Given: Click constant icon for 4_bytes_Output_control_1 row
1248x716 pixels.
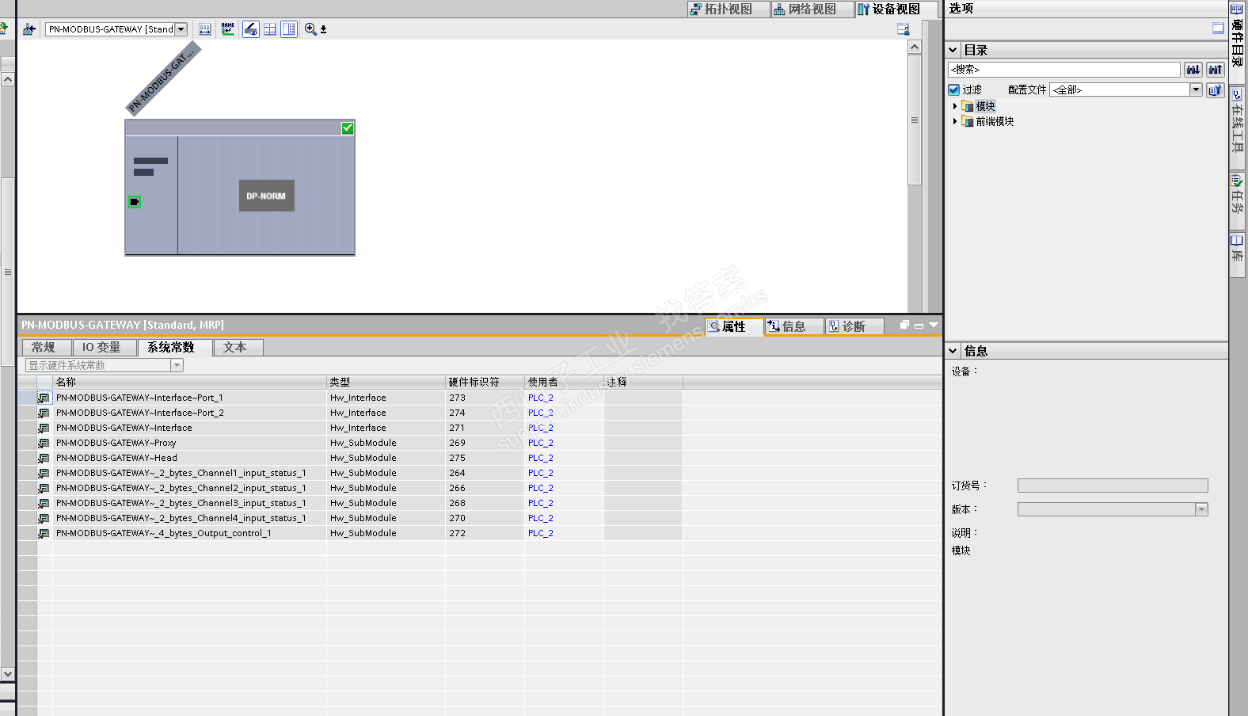Looking at the screenshot, I should click(x=44, y=533).
